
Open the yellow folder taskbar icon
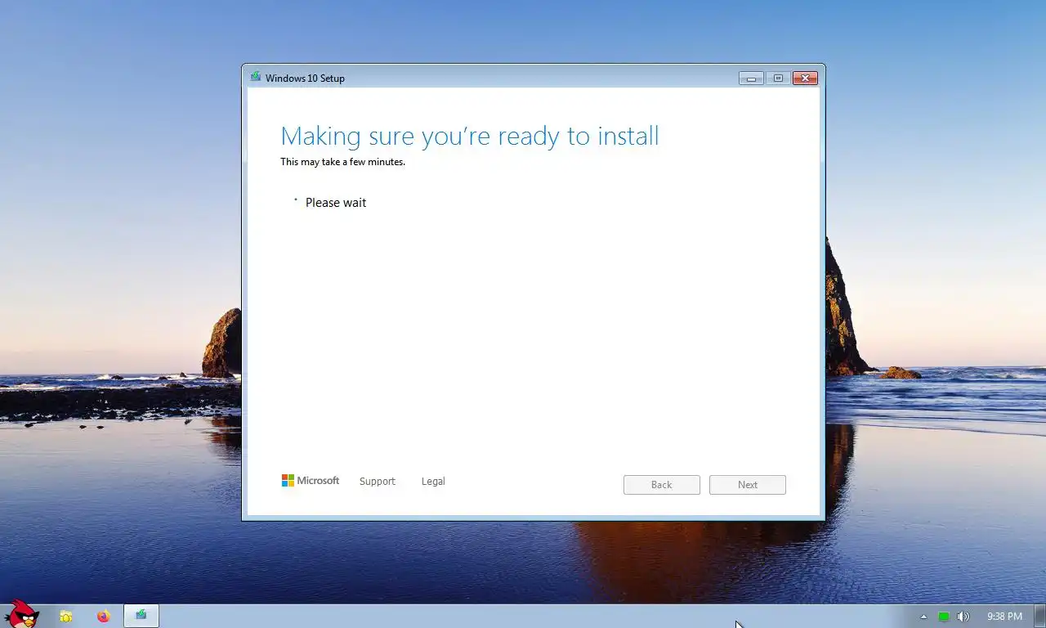[x=66, y=617]
